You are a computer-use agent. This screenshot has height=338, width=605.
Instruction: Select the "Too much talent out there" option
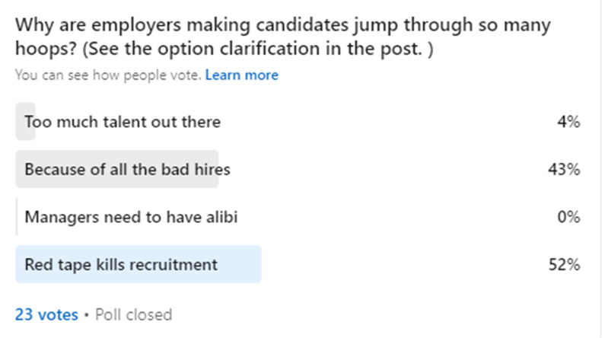123,121
